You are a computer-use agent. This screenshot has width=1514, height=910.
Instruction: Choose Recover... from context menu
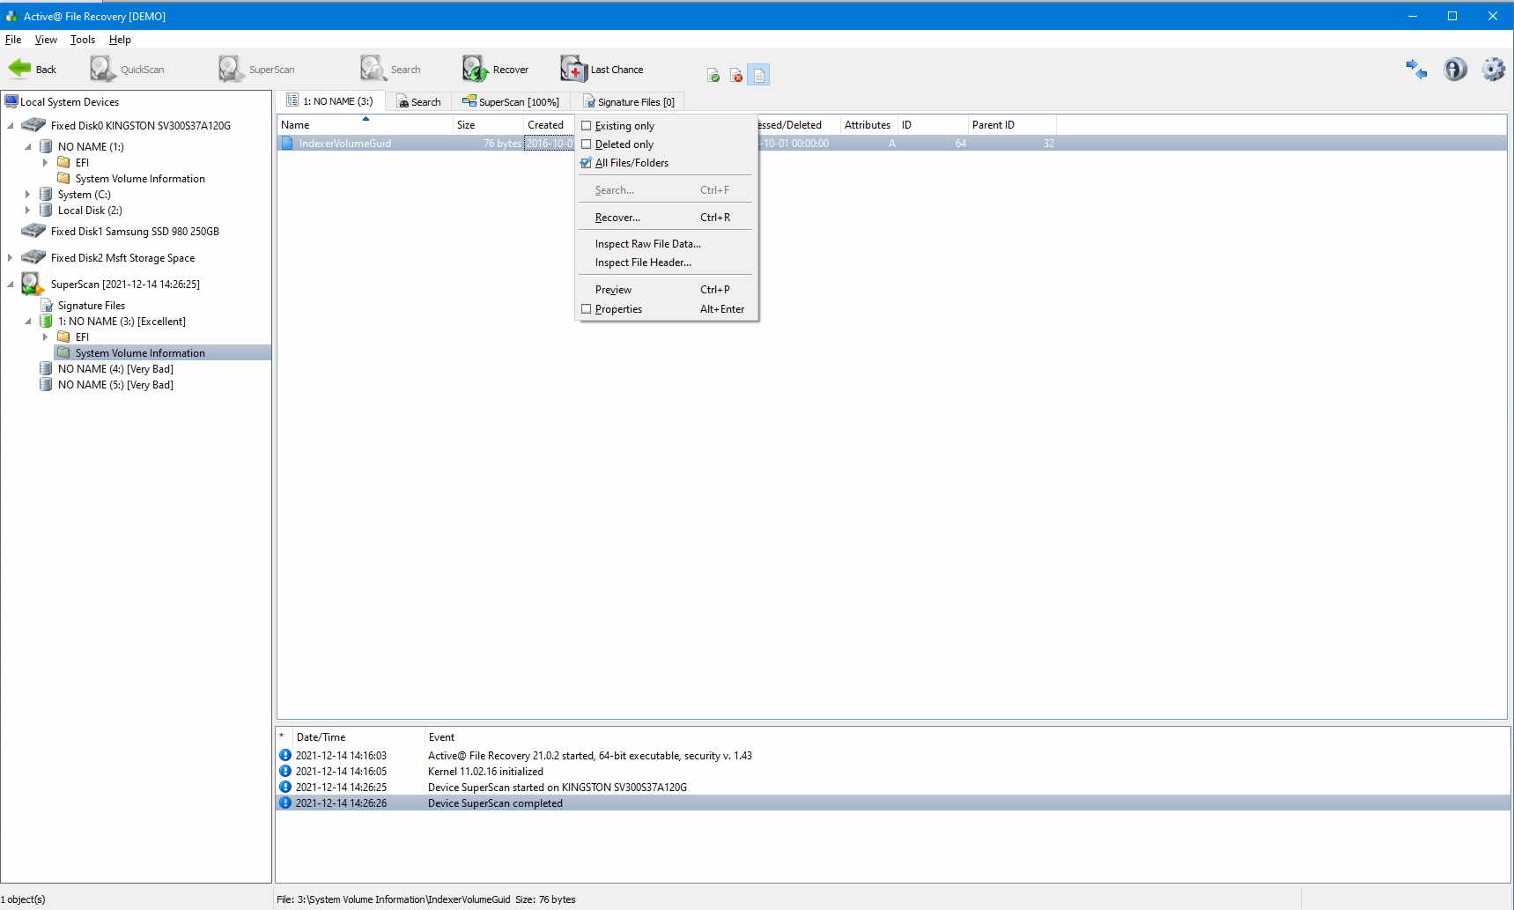tap(667, 218)
